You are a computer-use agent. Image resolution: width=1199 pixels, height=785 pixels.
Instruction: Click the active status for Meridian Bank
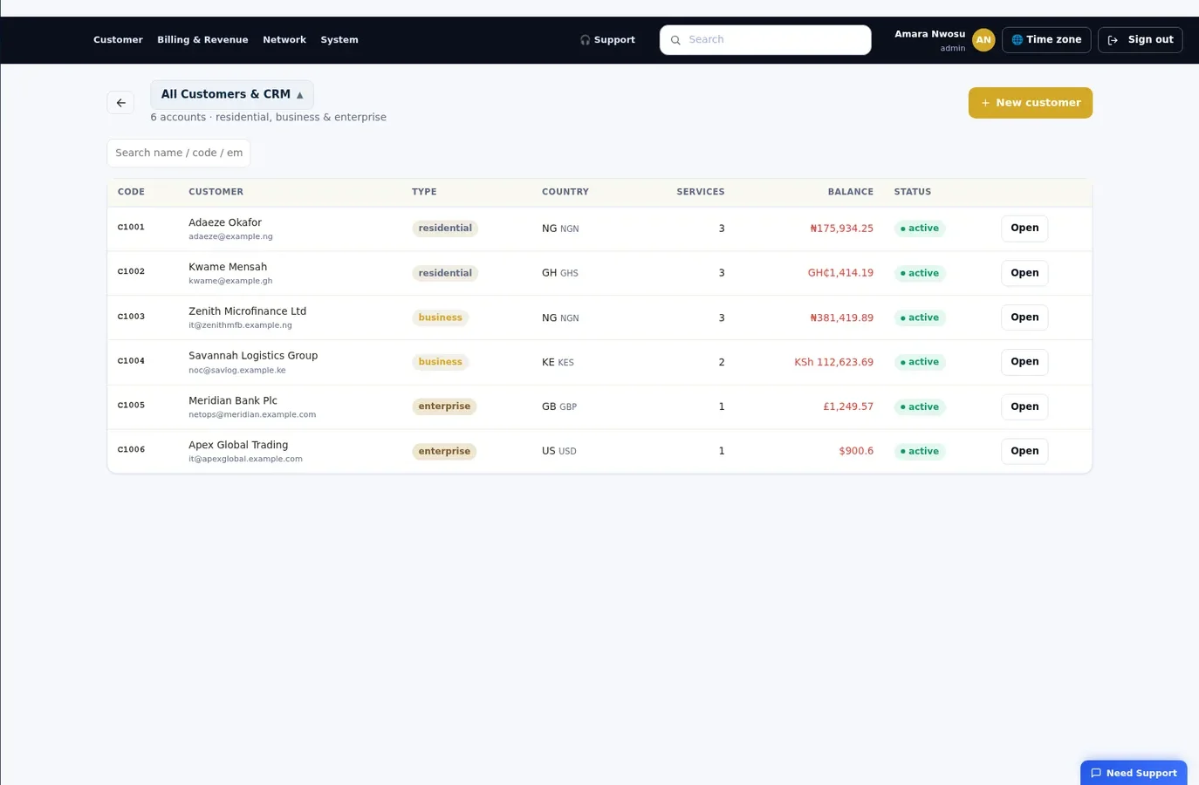[x=920, y=406]
